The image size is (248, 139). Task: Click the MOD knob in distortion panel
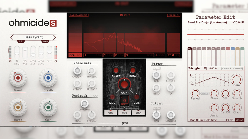[112, 97]
